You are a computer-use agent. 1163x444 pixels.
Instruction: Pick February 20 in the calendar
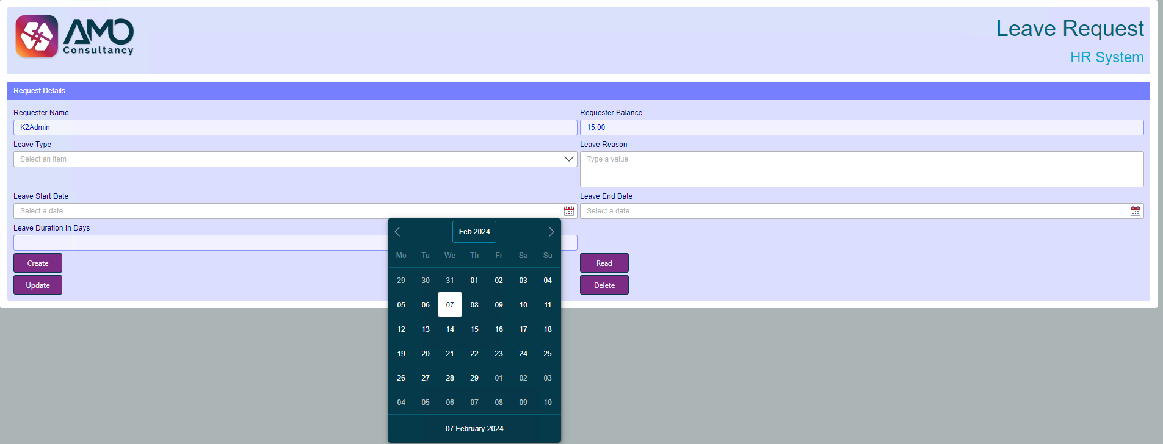tap(426, 354)
